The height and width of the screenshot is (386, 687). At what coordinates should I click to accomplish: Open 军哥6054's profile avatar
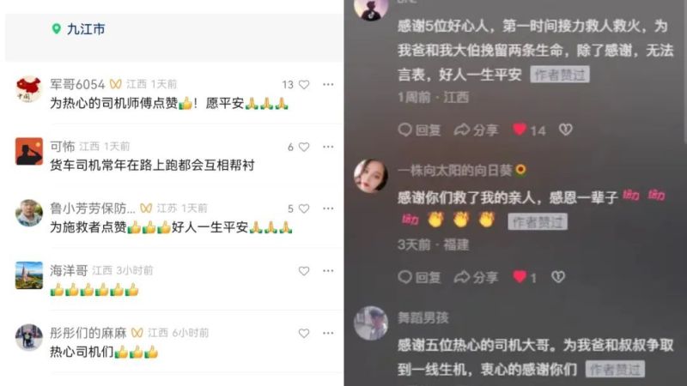click(29, 89)
